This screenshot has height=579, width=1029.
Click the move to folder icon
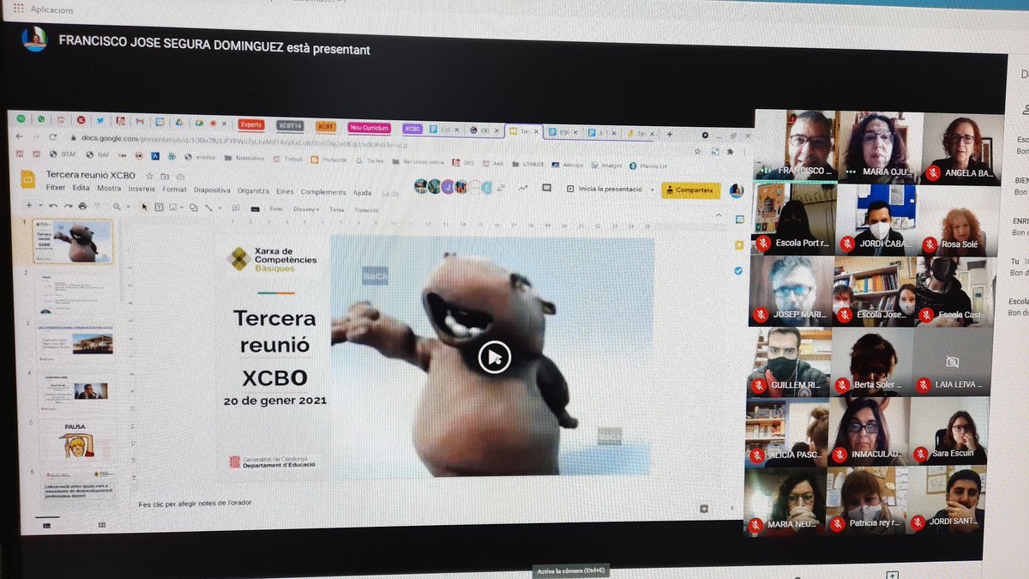point(166,175)
